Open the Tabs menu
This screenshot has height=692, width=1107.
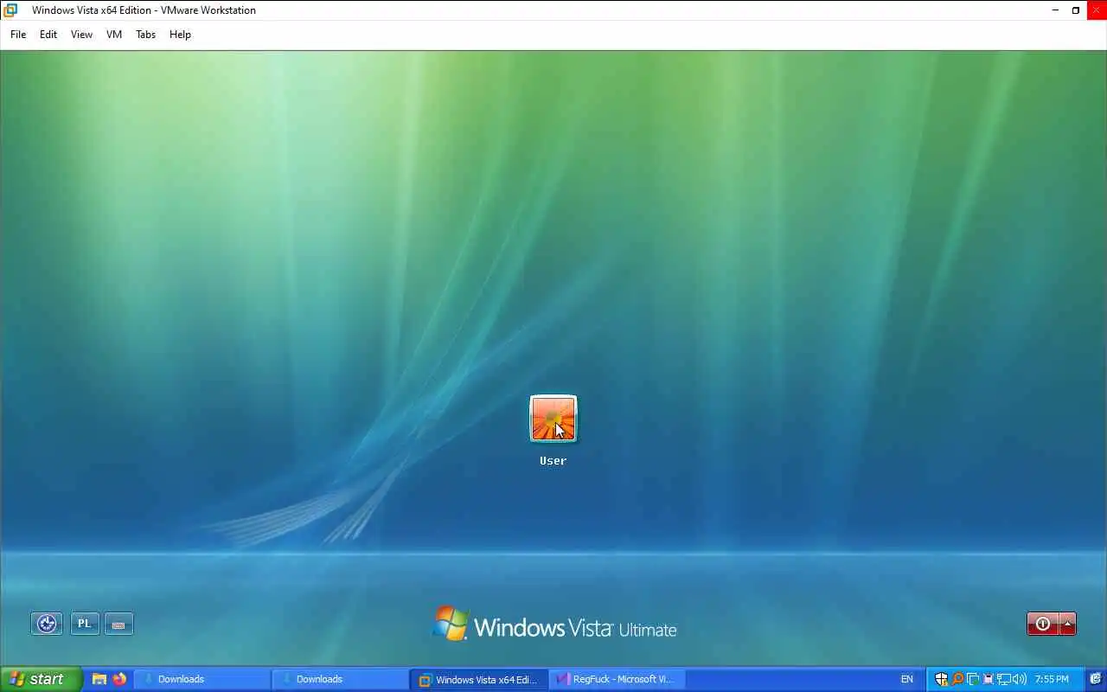(x=145, y=35)
